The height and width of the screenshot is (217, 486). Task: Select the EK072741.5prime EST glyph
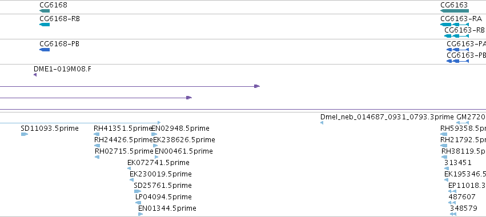[x=129, y=168]
